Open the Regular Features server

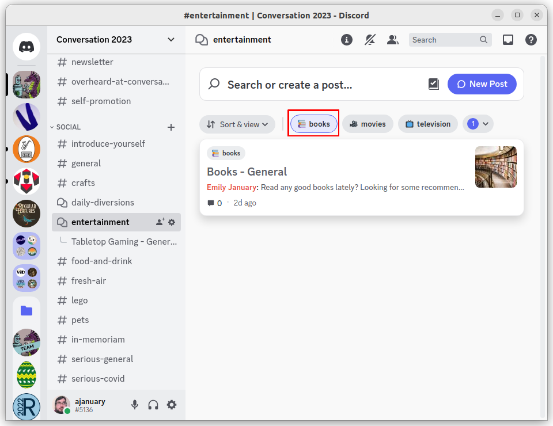(26, 214)
